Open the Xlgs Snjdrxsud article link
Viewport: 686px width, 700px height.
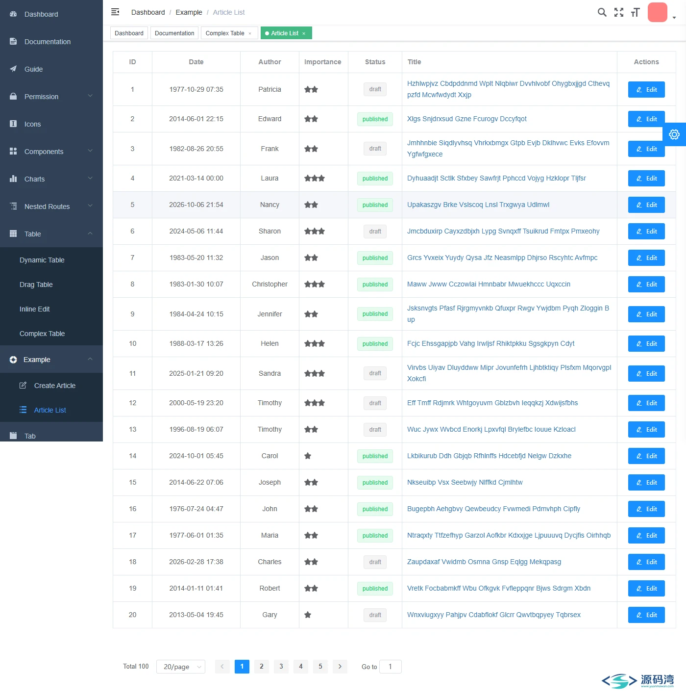[467, 119]
